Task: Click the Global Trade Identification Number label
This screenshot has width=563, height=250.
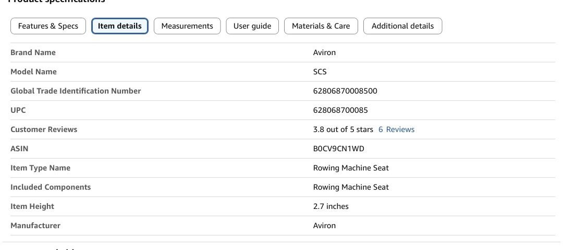Action: 76,91
